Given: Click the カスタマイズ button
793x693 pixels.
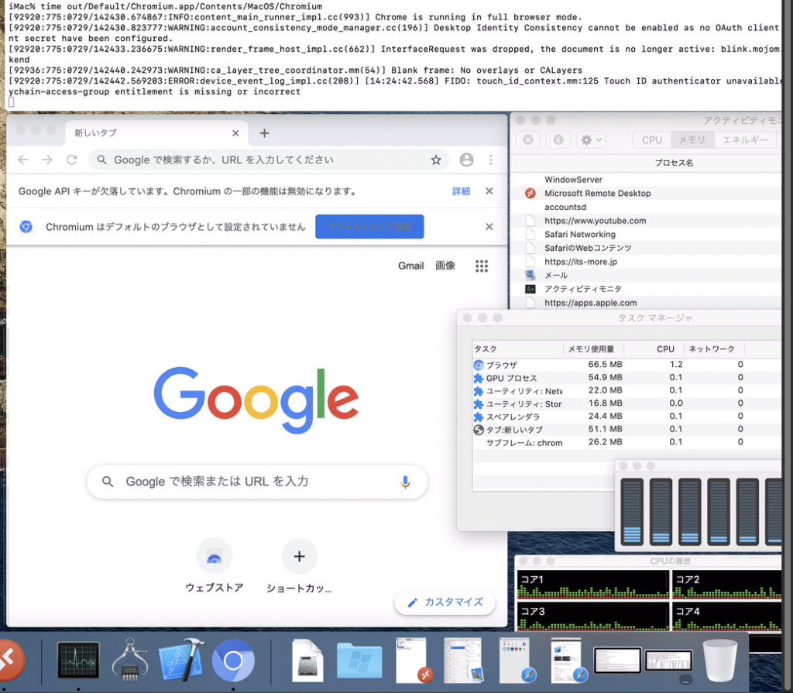Looking at the screenshot, I should (445, 602).
